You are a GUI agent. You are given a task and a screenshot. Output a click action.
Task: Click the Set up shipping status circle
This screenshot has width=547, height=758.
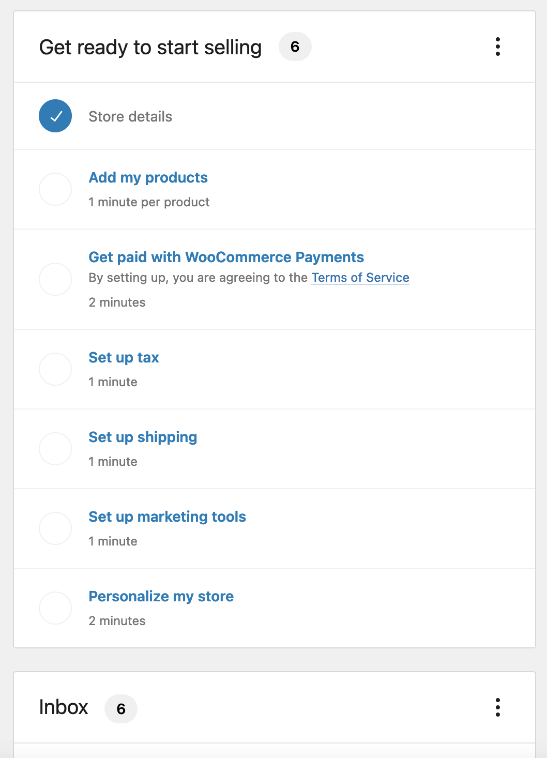pos(55,449)
